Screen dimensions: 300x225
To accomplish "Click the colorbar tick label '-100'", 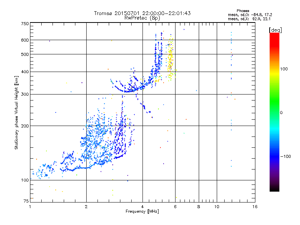I will [x=285, y=156].
